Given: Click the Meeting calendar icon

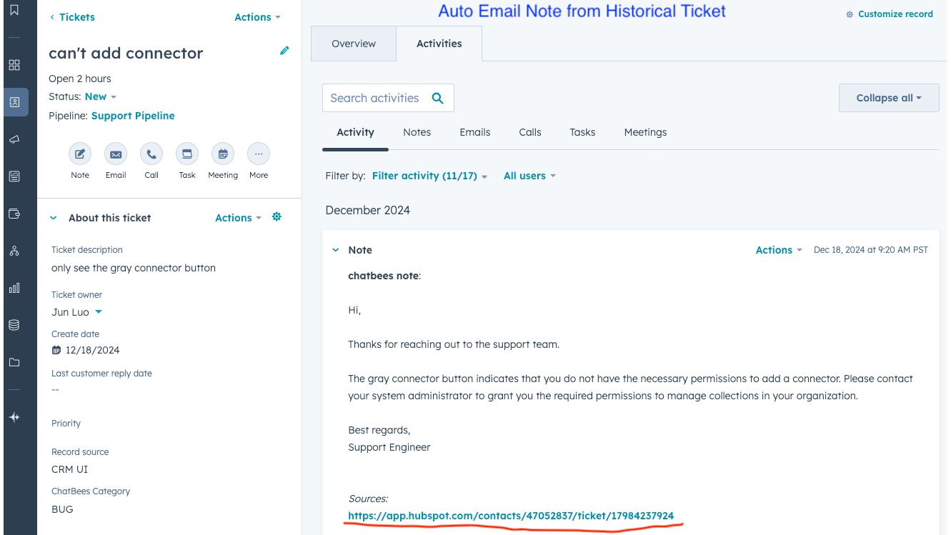Looking at the screenshot, I should coord(223,154).
